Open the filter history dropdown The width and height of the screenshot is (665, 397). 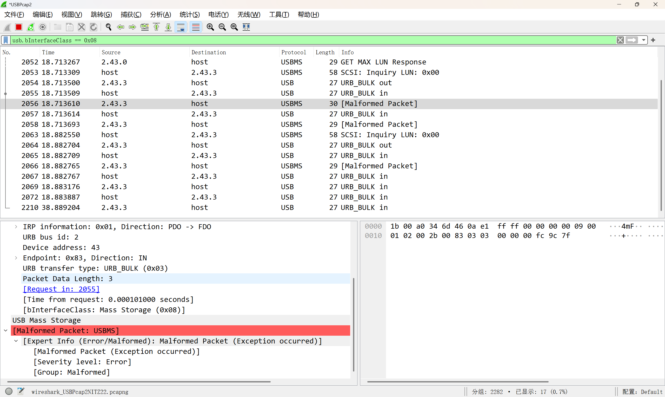coord(644,40)
